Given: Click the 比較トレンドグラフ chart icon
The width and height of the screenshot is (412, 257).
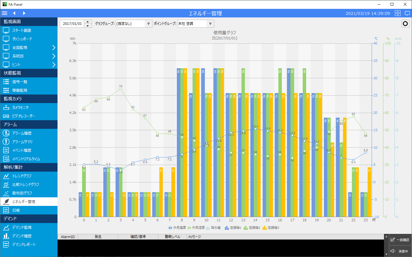Looking at the screenshot, I should pyautogui.click(x=6, y=184).
